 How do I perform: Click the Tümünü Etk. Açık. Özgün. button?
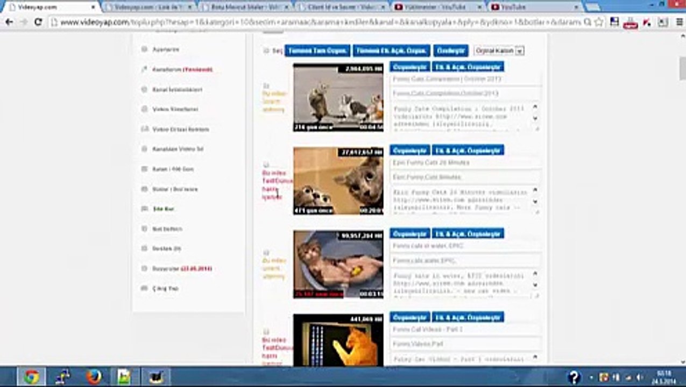[x=392, y=51]
